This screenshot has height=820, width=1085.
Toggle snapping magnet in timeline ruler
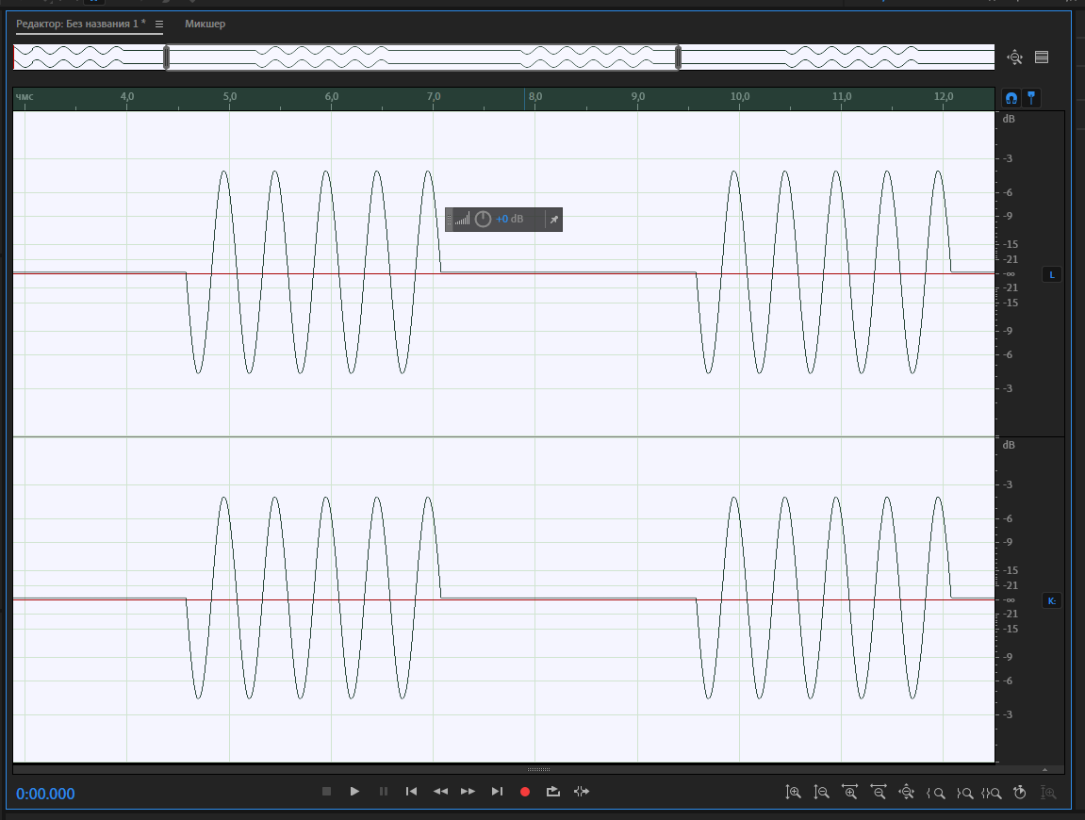pyautogui.click(x=1011, y=98)
